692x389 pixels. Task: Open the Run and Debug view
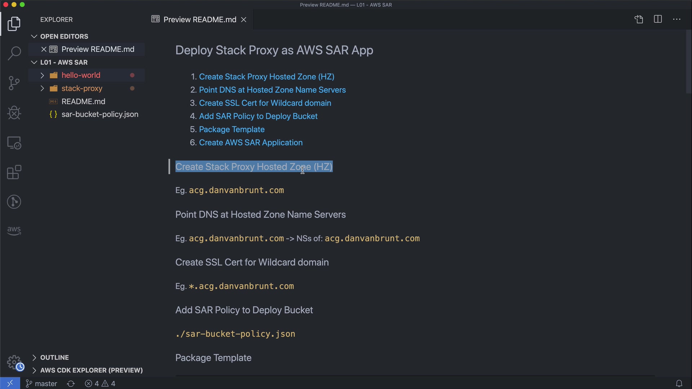14,113
